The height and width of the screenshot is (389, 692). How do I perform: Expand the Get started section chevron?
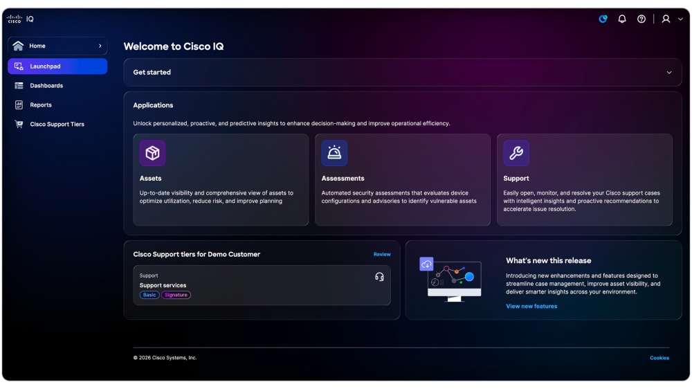coord(669,73)
